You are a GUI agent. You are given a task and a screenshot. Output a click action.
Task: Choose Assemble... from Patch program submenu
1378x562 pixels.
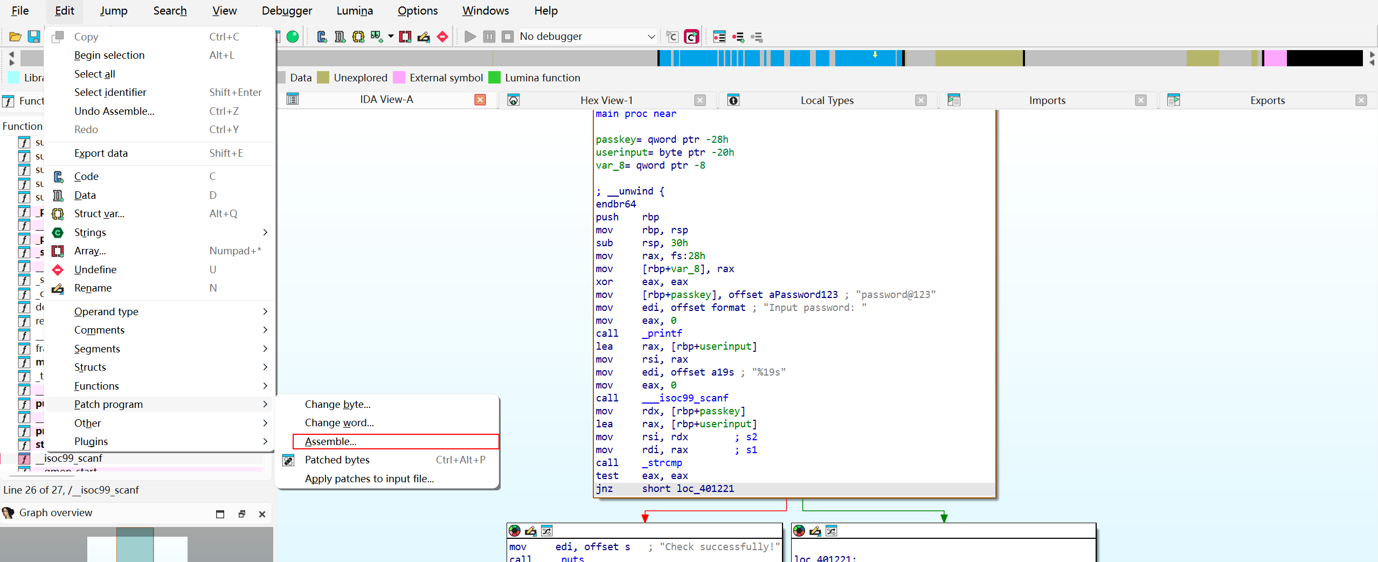[396, 441]
